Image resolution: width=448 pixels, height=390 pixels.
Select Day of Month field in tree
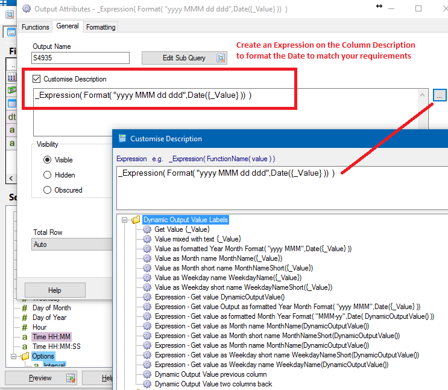[x=51, y=308]
